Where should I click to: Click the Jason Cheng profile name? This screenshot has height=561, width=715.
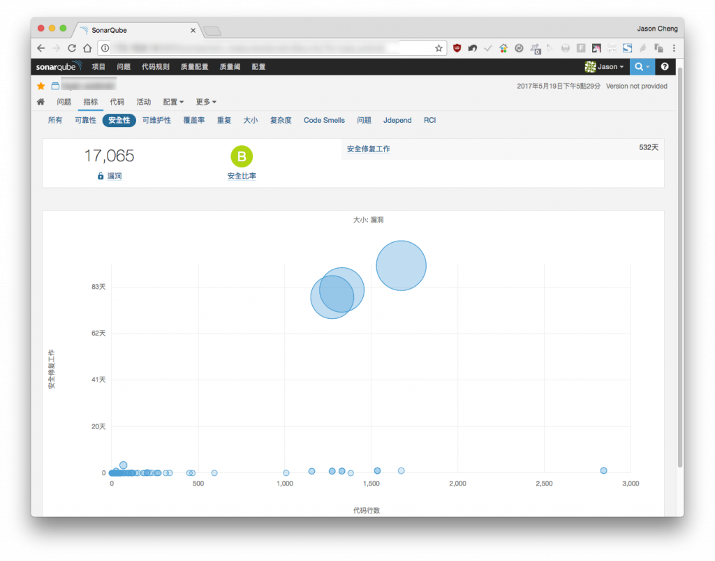[x=657, y=28]
